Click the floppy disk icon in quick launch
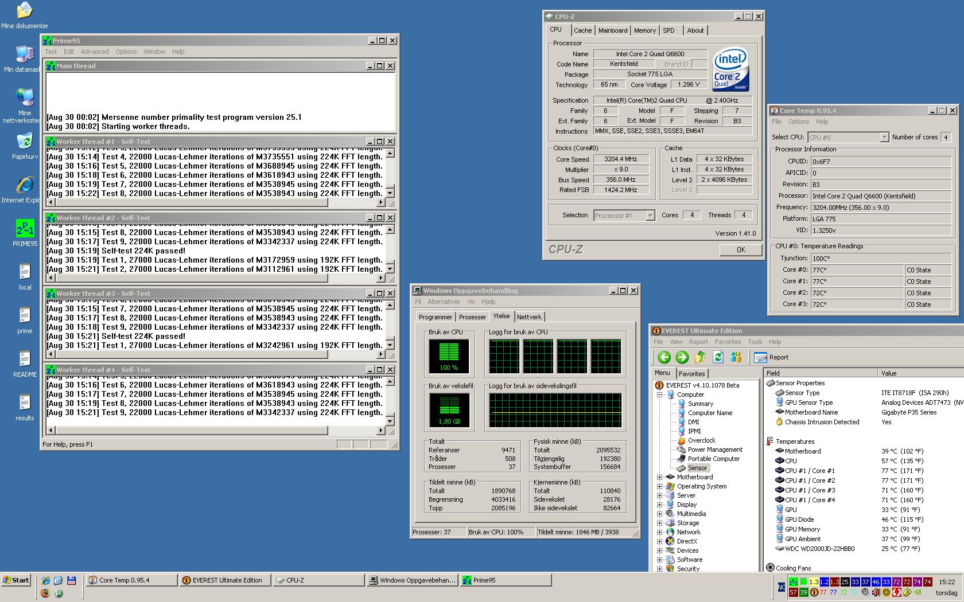Screen dimensions: 964x602 click(71, 580)
